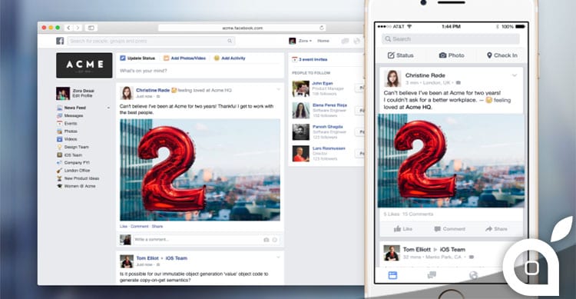
Task: Tap the Like thumbs-up on phone post
Action: pyautogui.click(x=397, y=229)
